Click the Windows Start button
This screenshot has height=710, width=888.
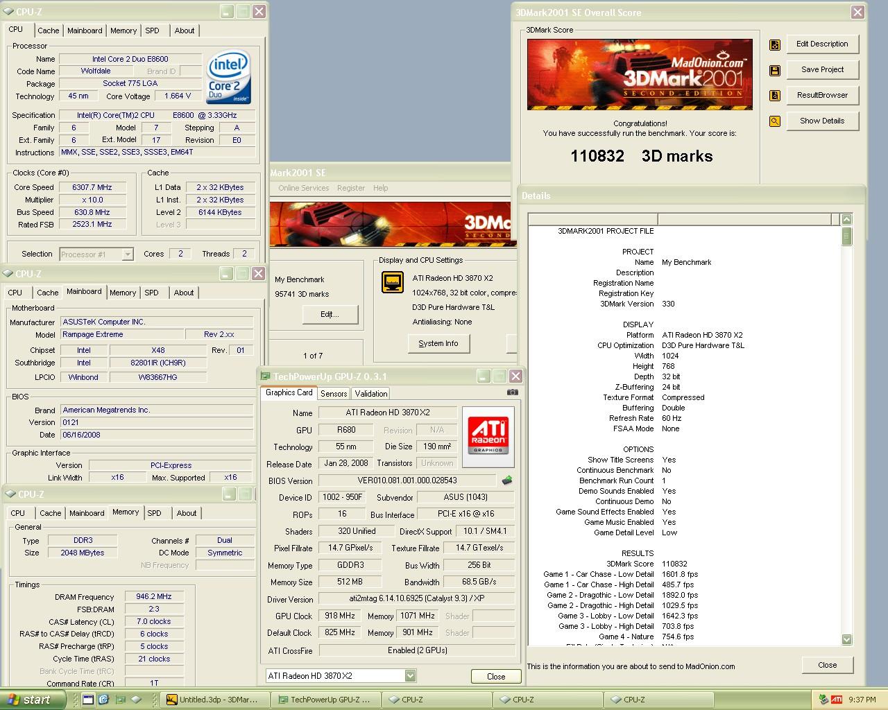(32, 700)
